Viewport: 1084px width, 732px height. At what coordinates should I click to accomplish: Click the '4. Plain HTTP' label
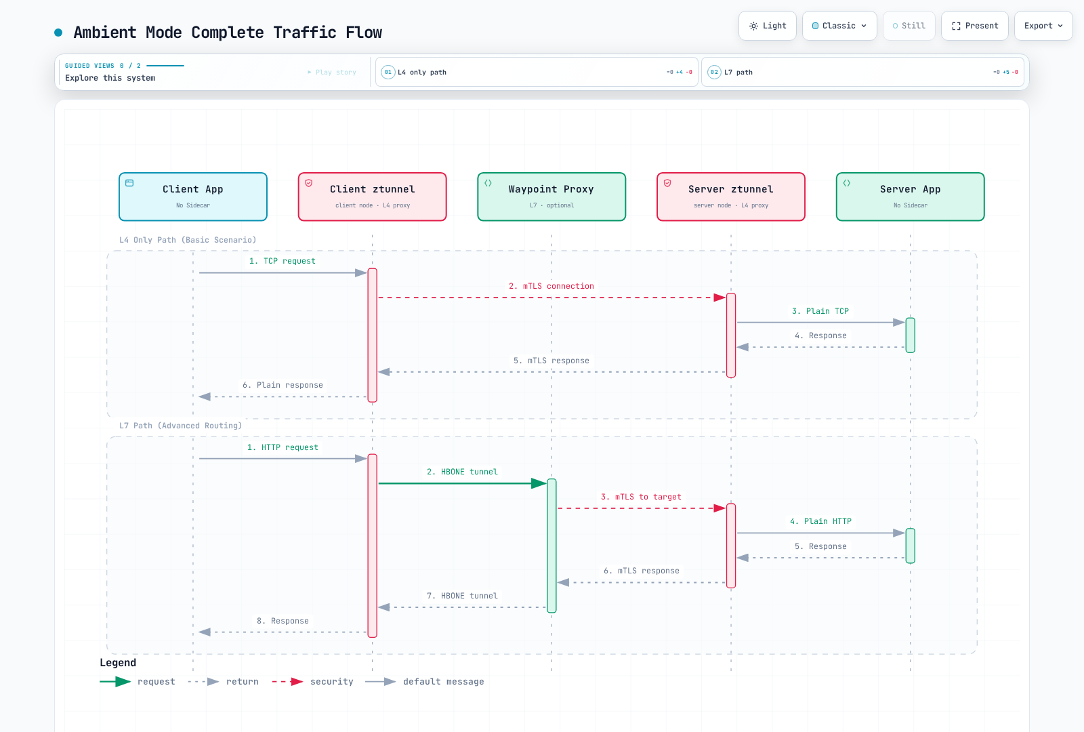(820, 521)
